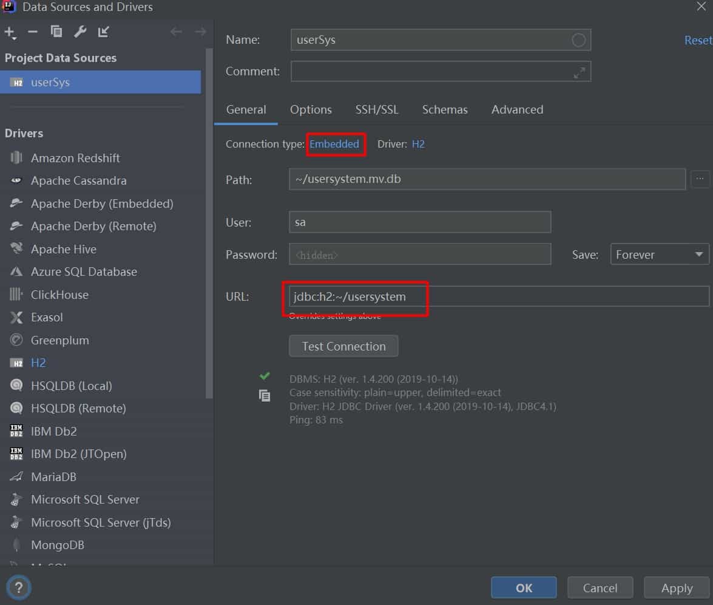Screen dimensions: 713x605
Task: Select Microsoft SQL Server (jTds) driver
Action: [x=101, y=522]
